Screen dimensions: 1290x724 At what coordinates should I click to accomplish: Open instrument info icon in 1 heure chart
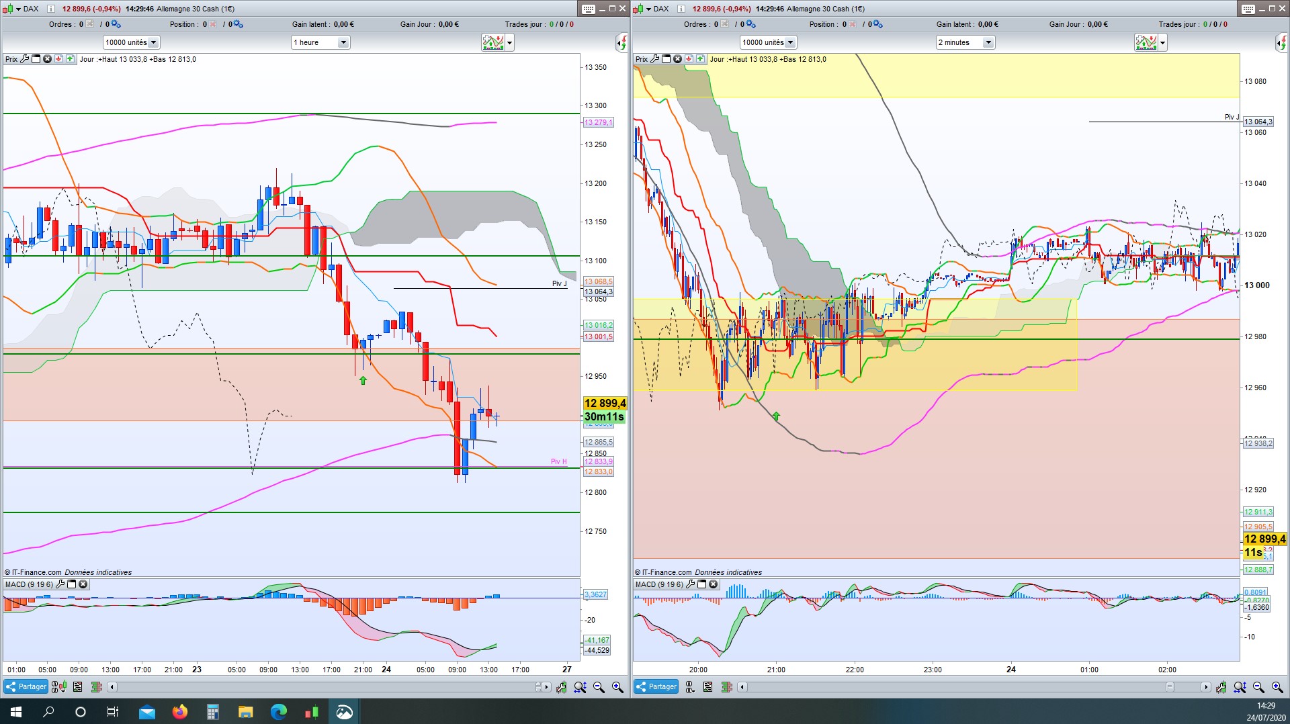50,9
